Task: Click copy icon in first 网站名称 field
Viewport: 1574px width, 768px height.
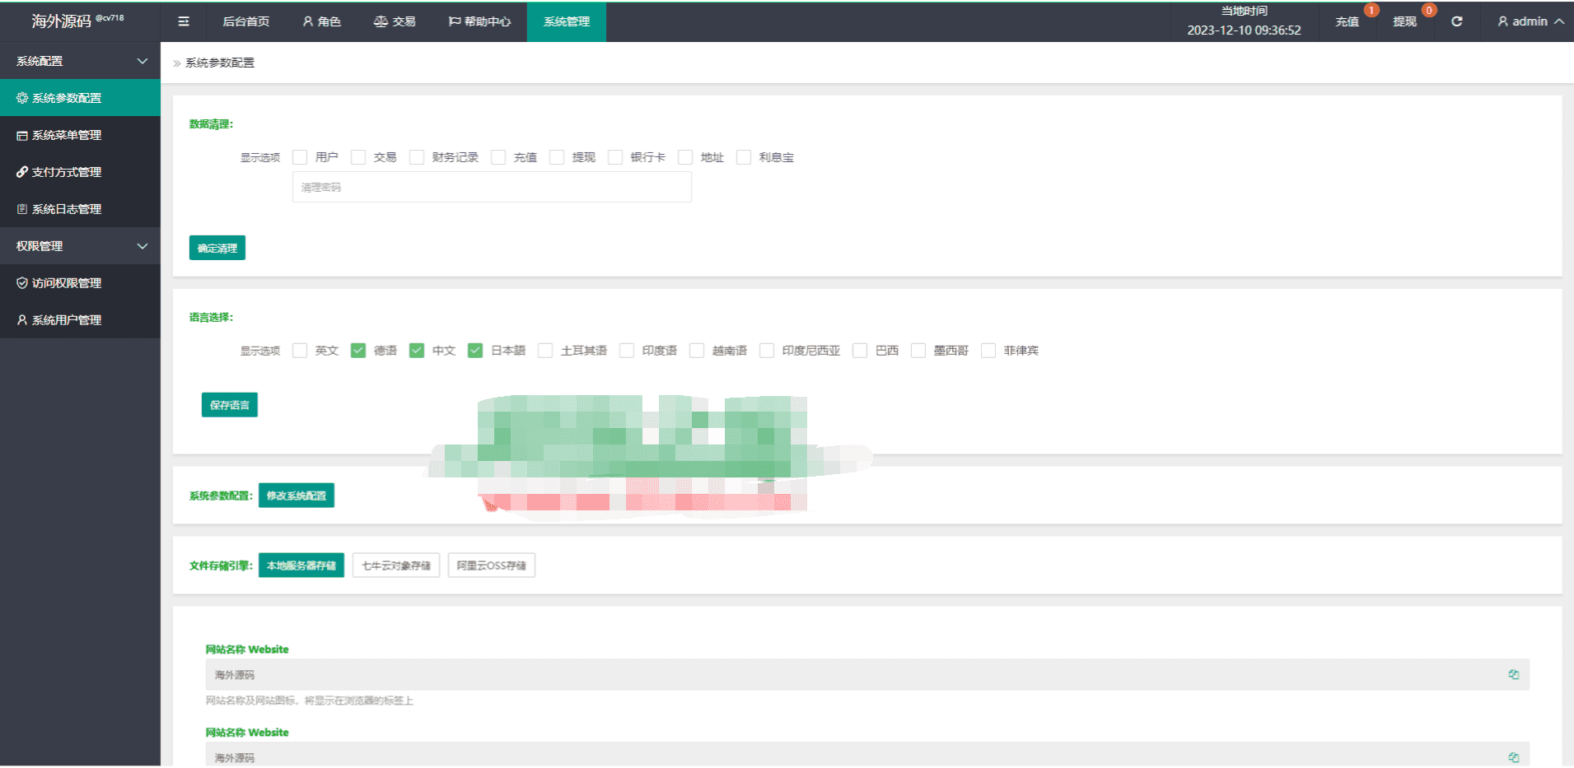Action: pyautogui.click(x=1513, y=674)
